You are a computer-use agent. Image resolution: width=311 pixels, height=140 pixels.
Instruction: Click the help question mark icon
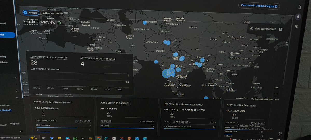[296, 26]
